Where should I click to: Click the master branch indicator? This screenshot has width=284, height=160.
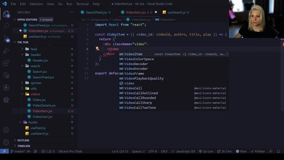tap(18, 151)
